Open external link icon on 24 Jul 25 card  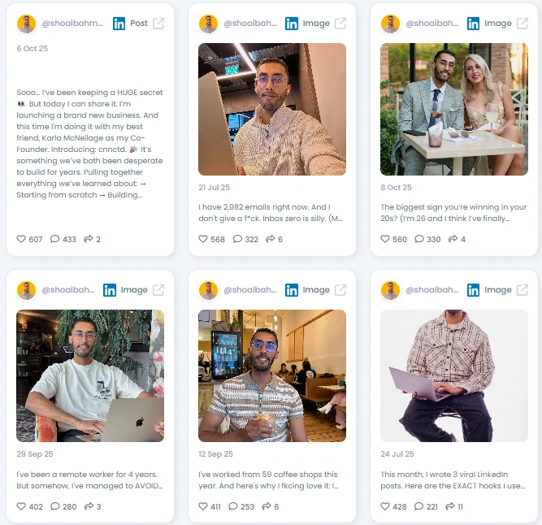point(522,290)
